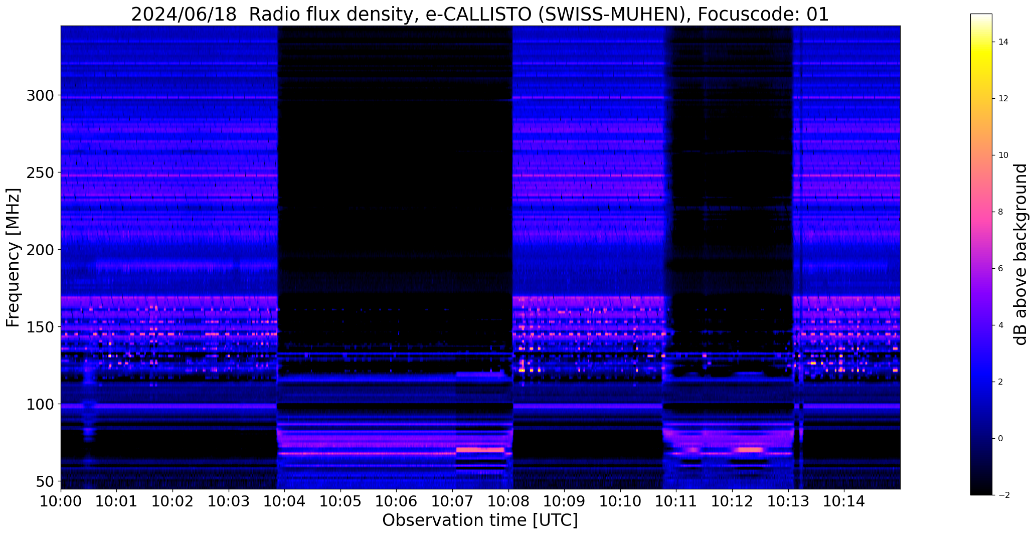Viewport: 1036px width, 535px height.
Task: Click the 50 MHz frequency tick label
Action: [45, 481]
